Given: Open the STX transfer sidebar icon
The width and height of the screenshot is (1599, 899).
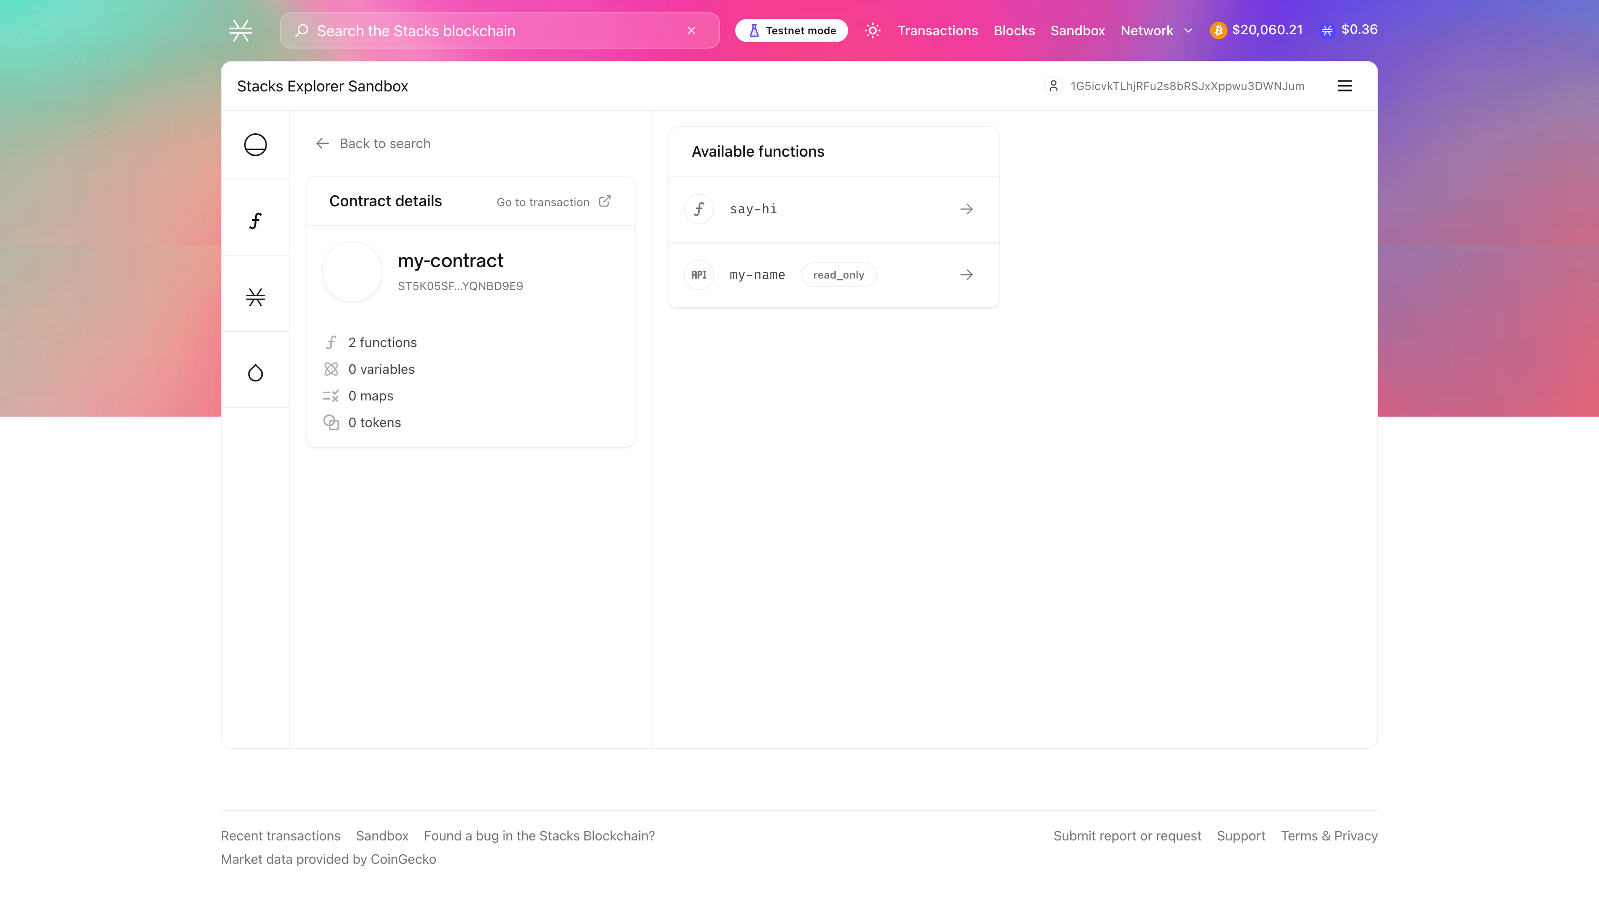Looking at the screenshot, I should [x=255, y=297].
